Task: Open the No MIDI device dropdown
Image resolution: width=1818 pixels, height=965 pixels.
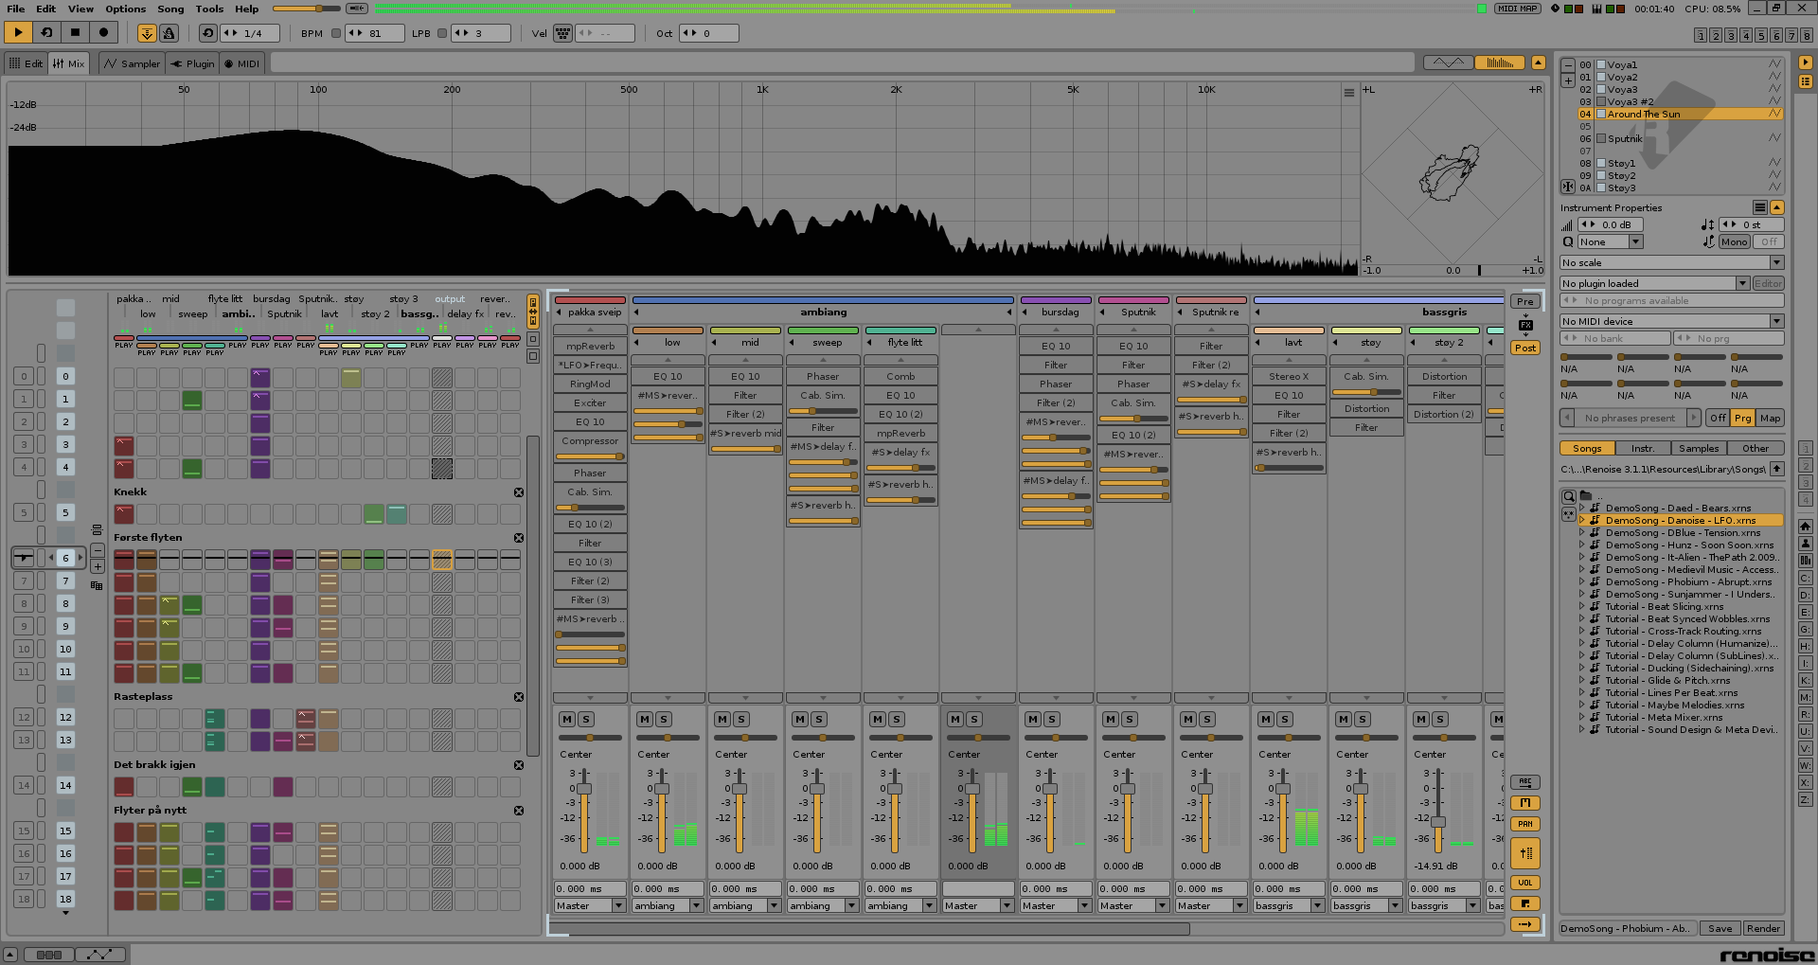Action: pos(1672,321)
